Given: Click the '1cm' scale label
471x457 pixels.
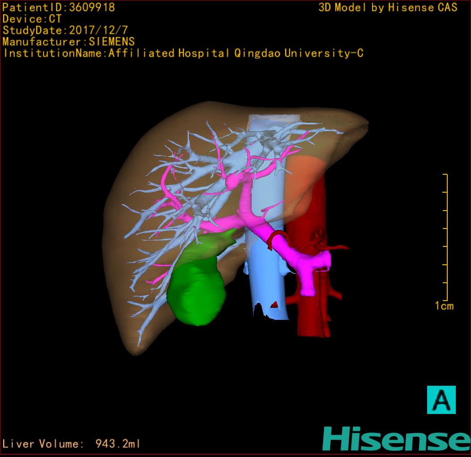Looking at the screenshot, I should tap(444, 306).
